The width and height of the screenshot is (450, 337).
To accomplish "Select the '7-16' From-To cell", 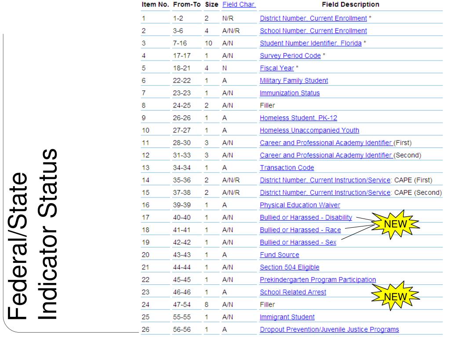I will click(x=180, y=43).
